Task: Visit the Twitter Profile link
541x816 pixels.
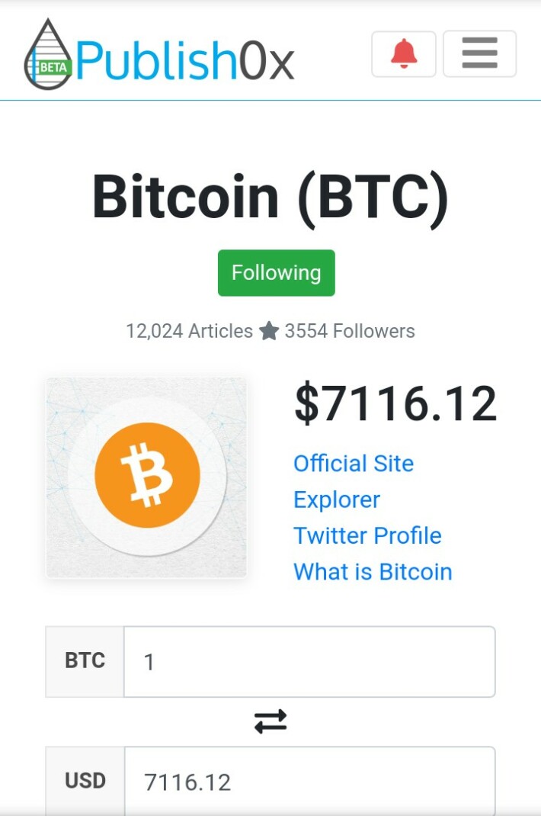Action: click(367, 535)
